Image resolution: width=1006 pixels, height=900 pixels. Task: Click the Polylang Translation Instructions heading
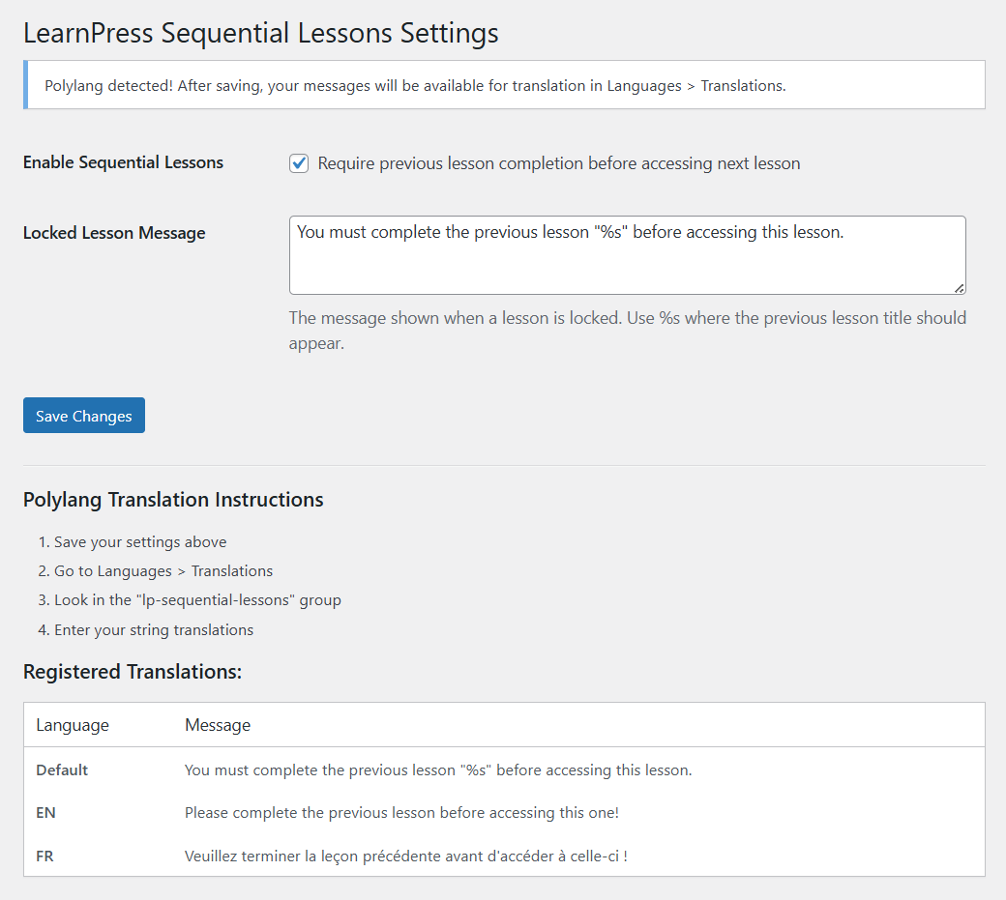[173, 500]
